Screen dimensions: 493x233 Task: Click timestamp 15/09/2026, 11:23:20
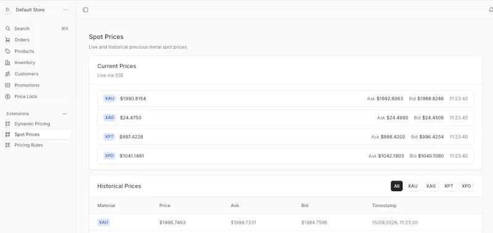click(x=395, y=223)
